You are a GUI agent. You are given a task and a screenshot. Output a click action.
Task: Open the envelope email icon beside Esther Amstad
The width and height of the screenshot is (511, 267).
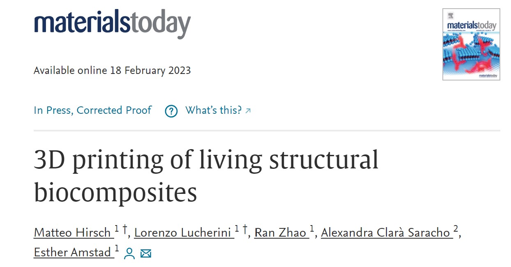[146, 253]
